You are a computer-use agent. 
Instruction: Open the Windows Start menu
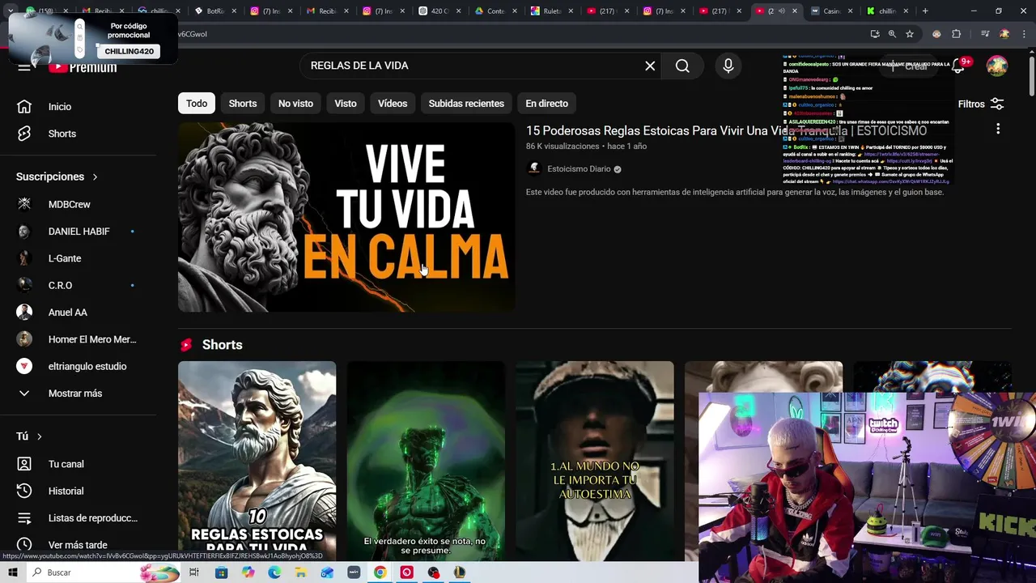point(13,572)
